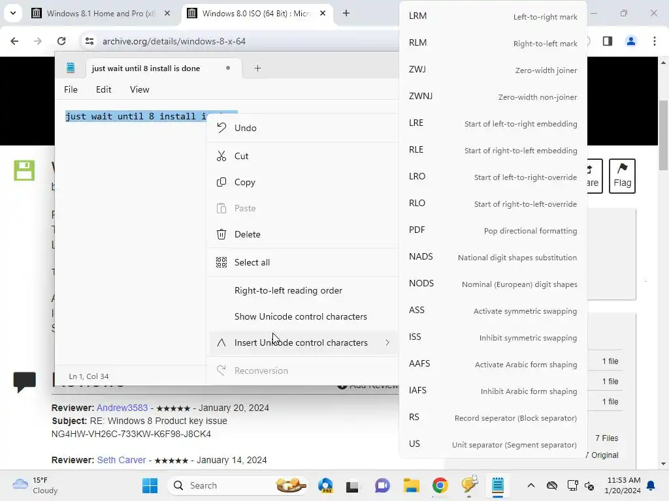669x501 pixels.
Task: Open Microsoft Teams chat from taskbar
Action: [x=382, y=485]
